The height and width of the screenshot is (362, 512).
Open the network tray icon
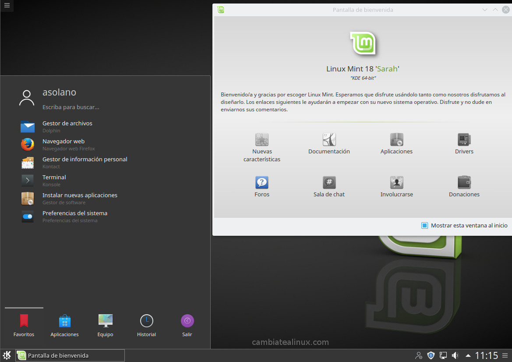(x=443, y=355)
